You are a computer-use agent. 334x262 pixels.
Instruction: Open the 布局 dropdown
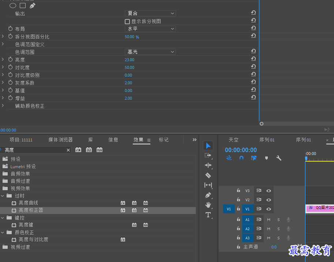(x=150, y=29)
